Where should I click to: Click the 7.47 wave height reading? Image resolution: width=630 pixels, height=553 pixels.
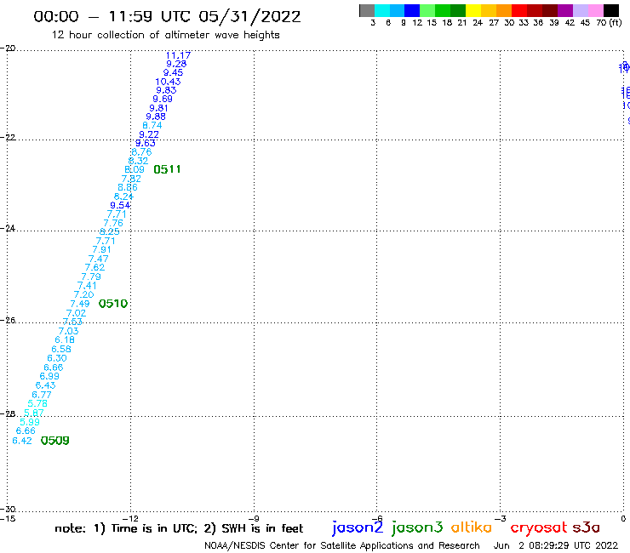click(99, 259)
